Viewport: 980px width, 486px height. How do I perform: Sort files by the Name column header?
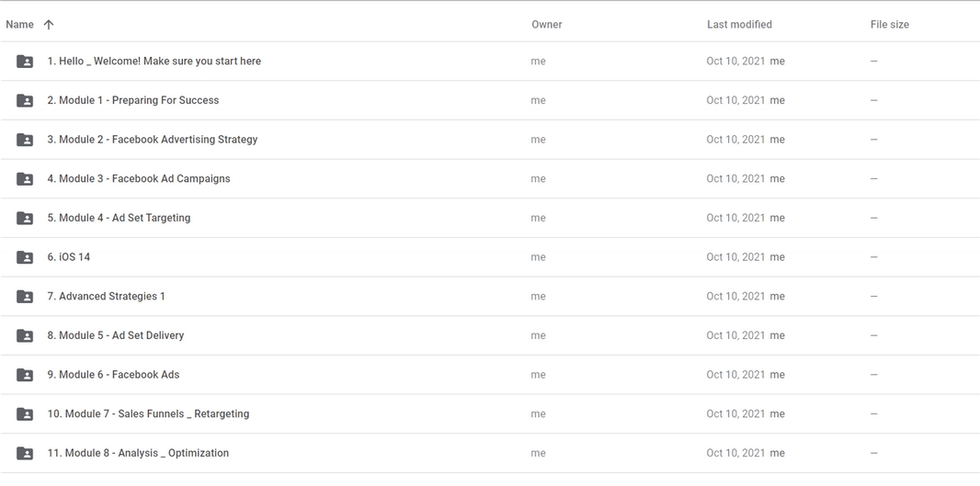click(19, 25)
